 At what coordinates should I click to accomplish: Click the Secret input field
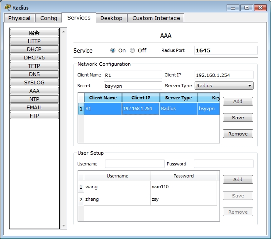[133, 86]
